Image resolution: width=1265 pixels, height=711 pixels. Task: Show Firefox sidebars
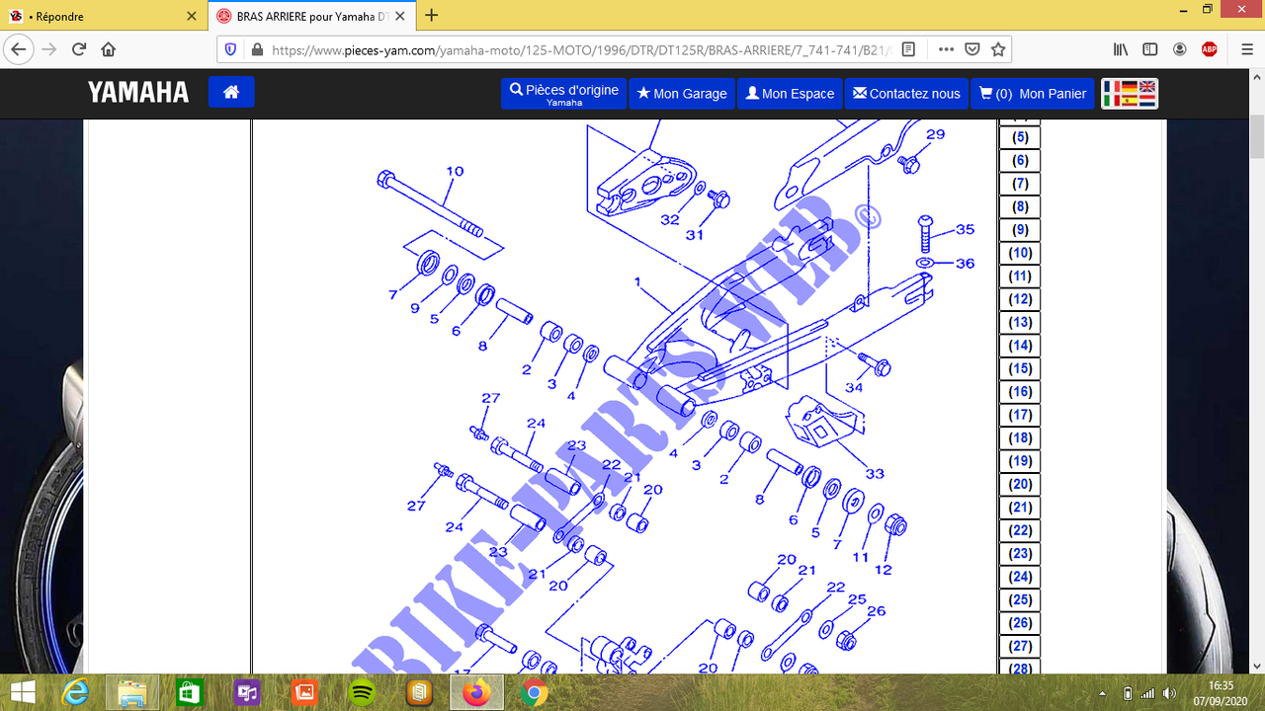[x=1150, y=49]
